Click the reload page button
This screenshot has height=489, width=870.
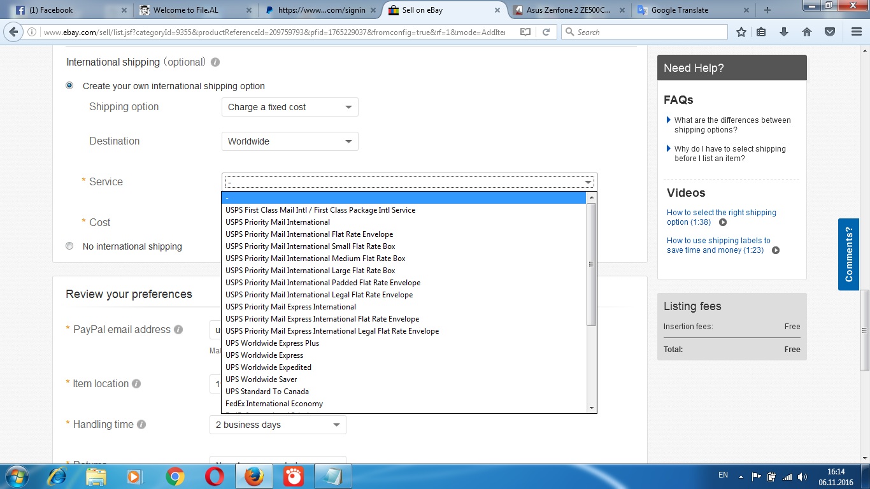(546, 32)
